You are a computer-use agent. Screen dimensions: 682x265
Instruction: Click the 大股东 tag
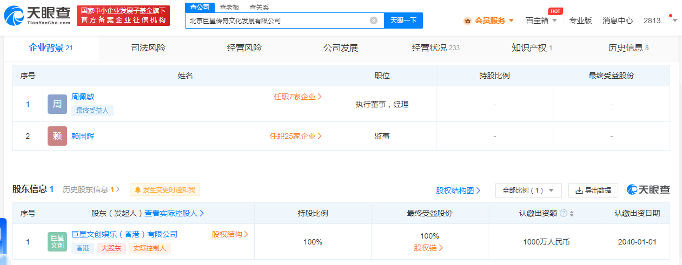111,248
